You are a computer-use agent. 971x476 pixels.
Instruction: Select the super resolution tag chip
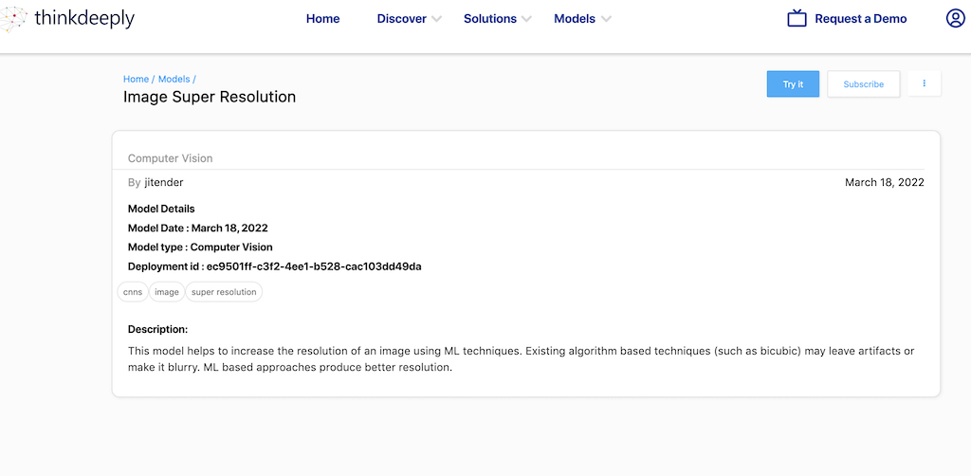pyautogui.click(x=224, y=292)
